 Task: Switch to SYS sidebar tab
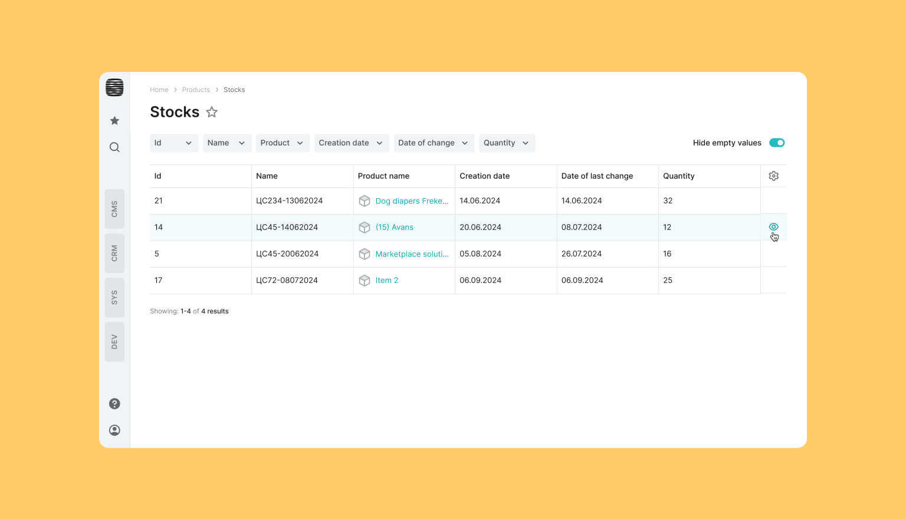pyautogui.click(x=114, y=297)
